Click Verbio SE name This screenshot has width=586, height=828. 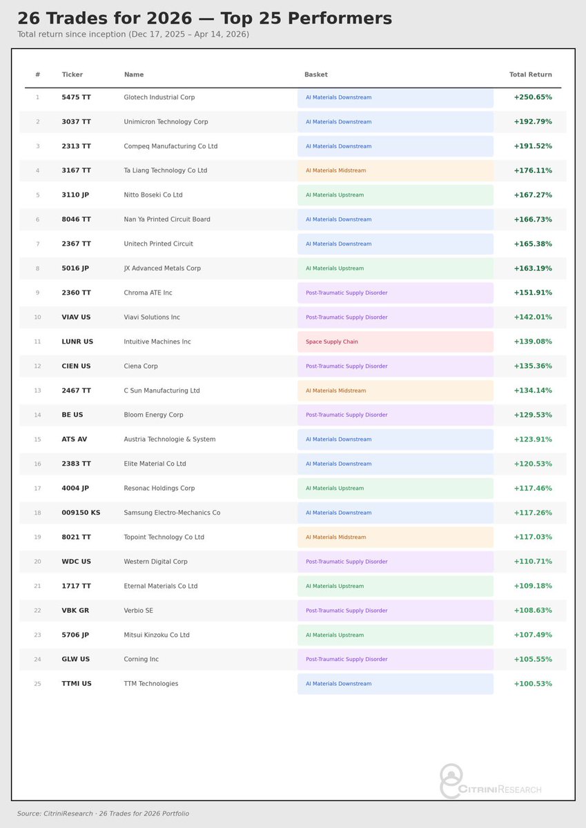click(x=139, y=611)
